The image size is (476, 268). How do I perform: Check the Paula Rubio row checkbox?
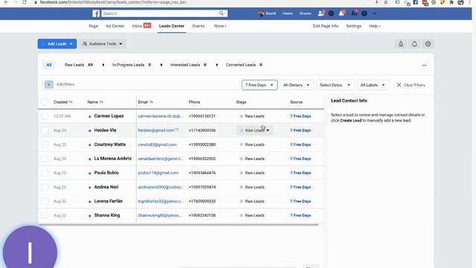[45, 173]
